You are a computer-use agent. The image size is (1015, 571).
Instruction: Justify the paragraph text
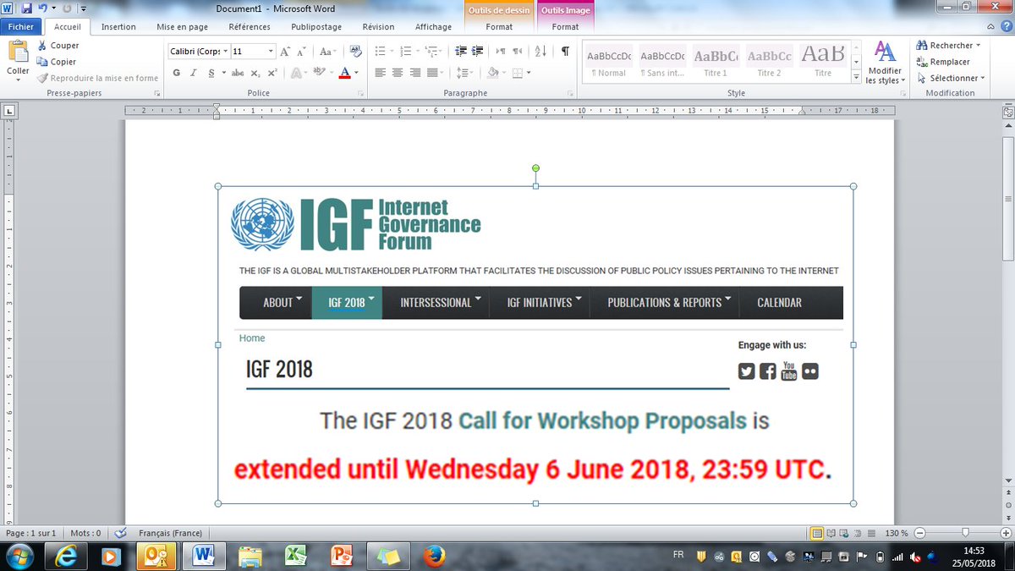433,73
